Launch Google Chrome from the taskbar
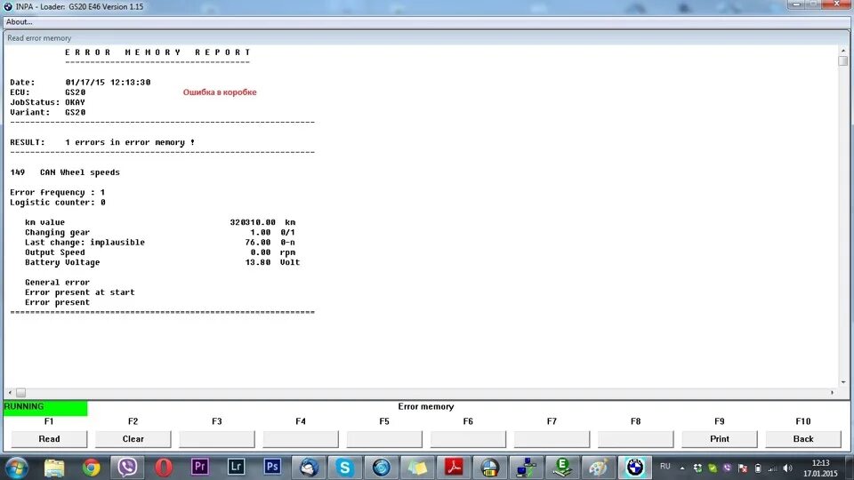The width and height of the screenshot is (854, 480). click(x=91, y=468)
